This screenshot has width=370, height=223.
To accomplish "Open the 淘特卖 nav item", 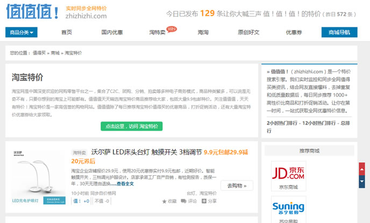I will pos(157,32).
